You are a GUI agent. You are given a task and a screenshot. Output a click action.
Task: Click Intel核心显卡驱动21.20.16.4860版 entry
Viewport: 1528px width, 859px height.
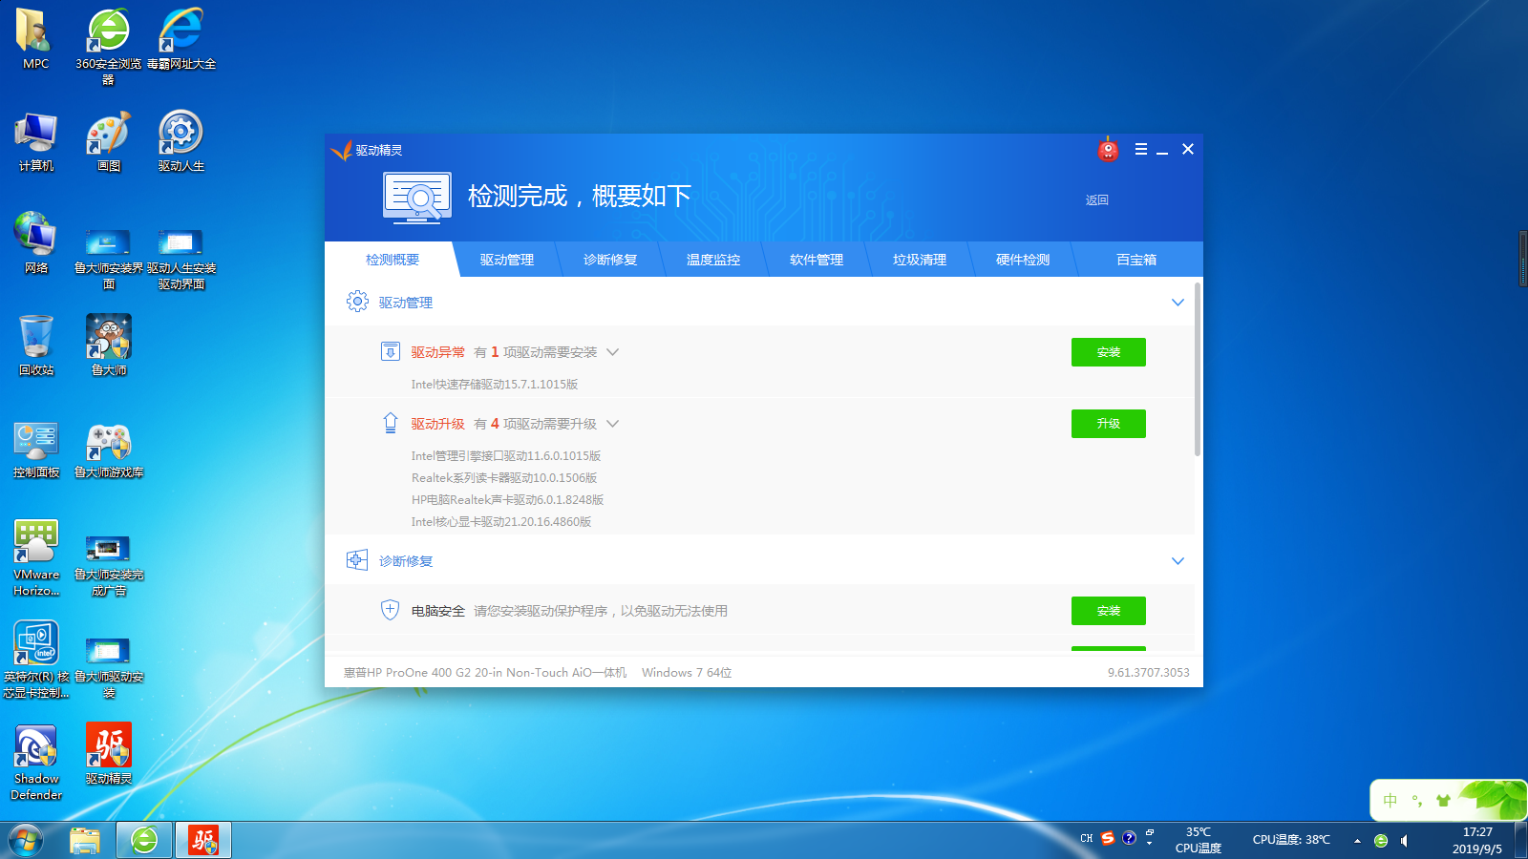point(501,522)
